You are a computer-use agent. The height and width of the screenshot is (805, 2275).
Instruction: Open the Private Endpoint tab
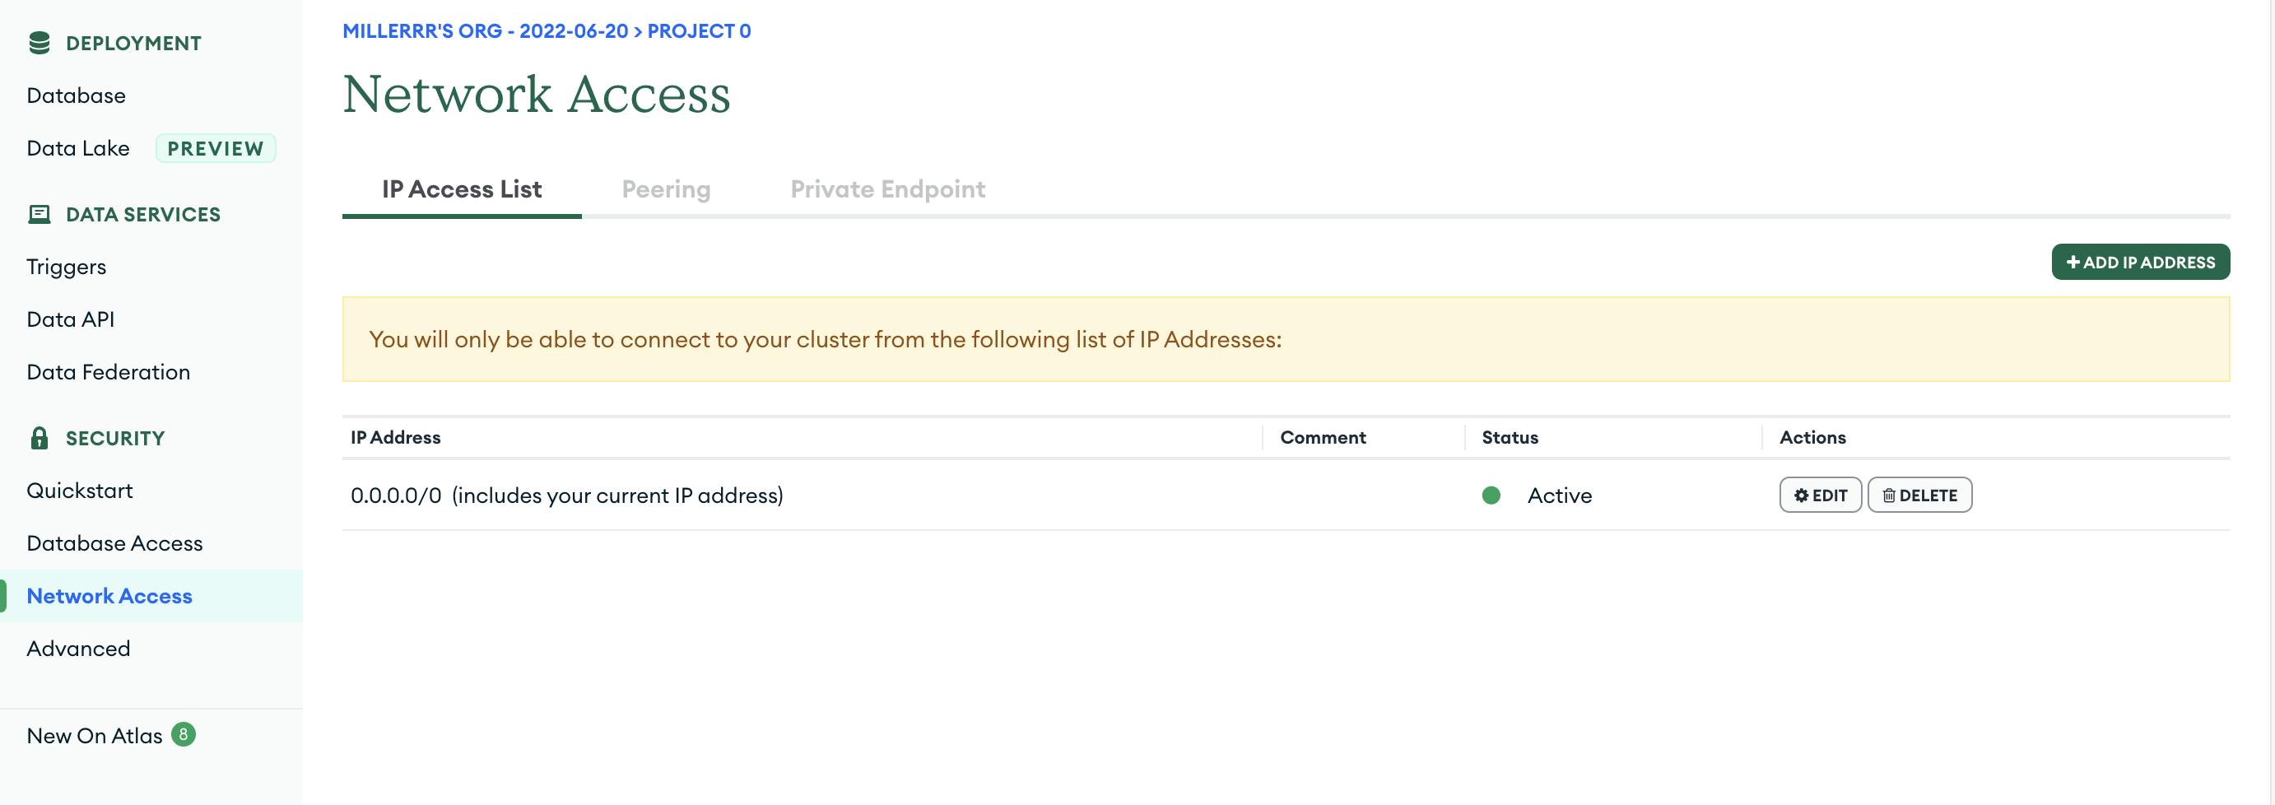pos(886,189)
